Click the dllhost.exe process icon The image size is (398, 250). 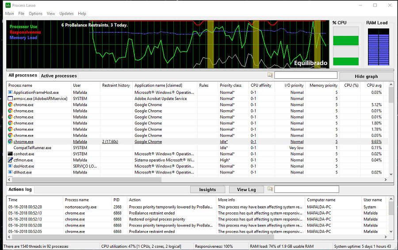(x=10, y=172)
